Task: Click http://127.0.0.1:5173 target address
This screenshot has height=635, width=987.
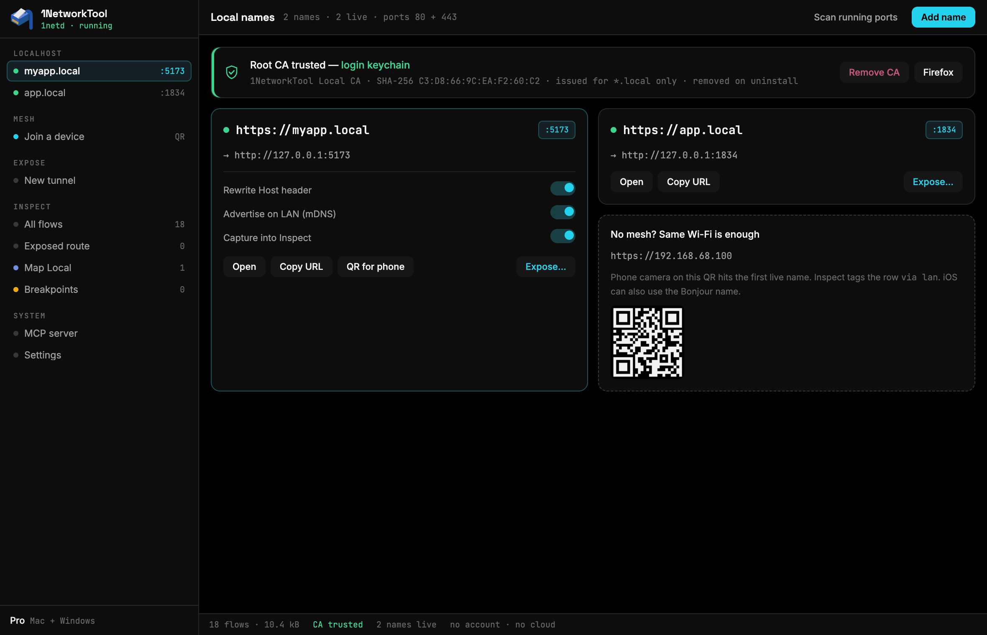Action: 292,155
